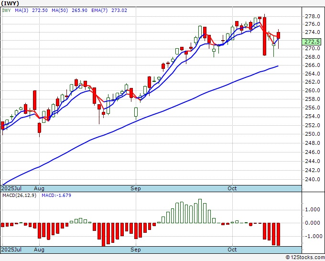Click the tallest green MACD bar in September
This screenshot has height=261, width=325.
(200, 211)
